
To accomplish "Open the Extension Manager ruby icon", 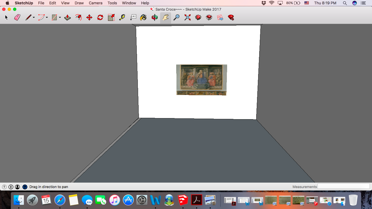I will coord(231,18).
